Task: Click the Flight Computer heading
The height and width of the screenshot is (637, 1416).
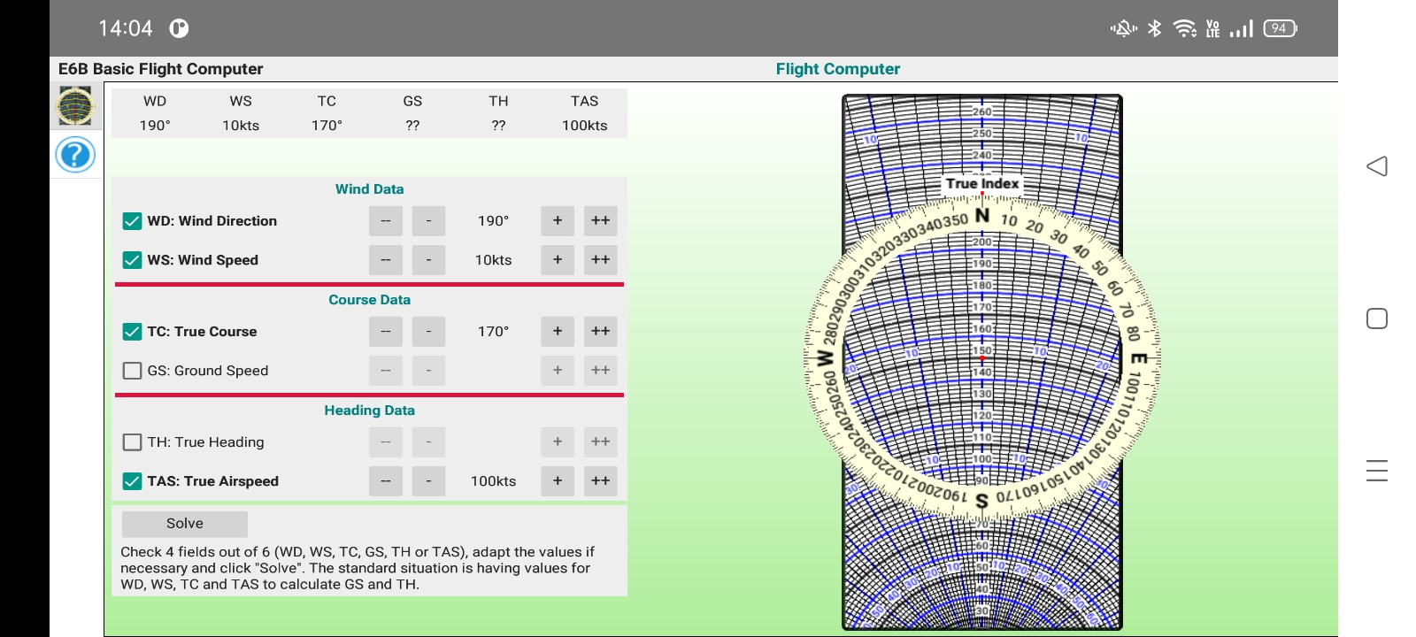Action: click(x=838, y=69)
